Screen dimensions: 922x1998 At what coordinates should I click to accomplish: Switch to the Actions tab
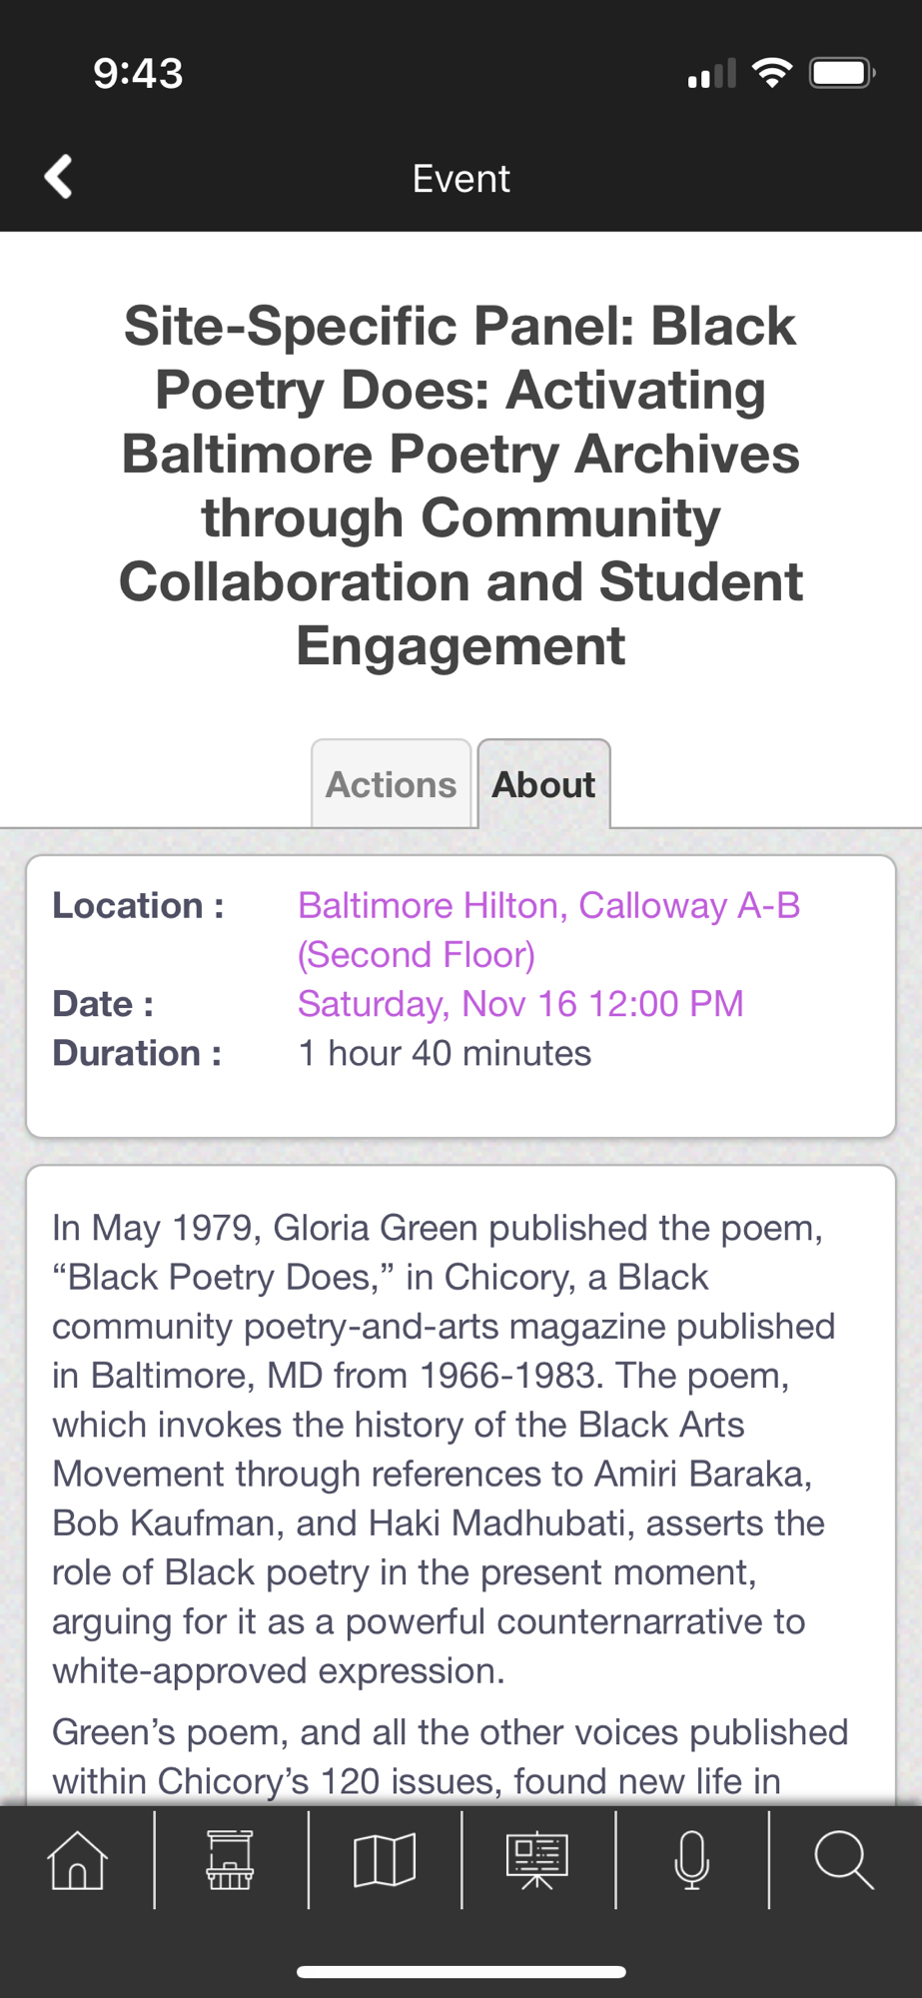coord(392,784)
